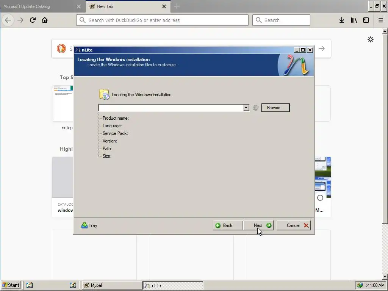Click the clock history icon on highlight
This screenshot has height=291, width=388.
320,198
